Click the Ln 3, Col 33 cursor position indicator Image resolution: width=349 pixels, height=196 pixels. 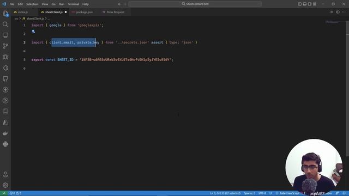pyautogui.click(x=225, y=193)
